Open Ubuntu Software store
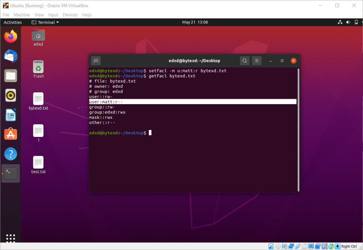This screenshot has height=250, width=363. (11, 134)
